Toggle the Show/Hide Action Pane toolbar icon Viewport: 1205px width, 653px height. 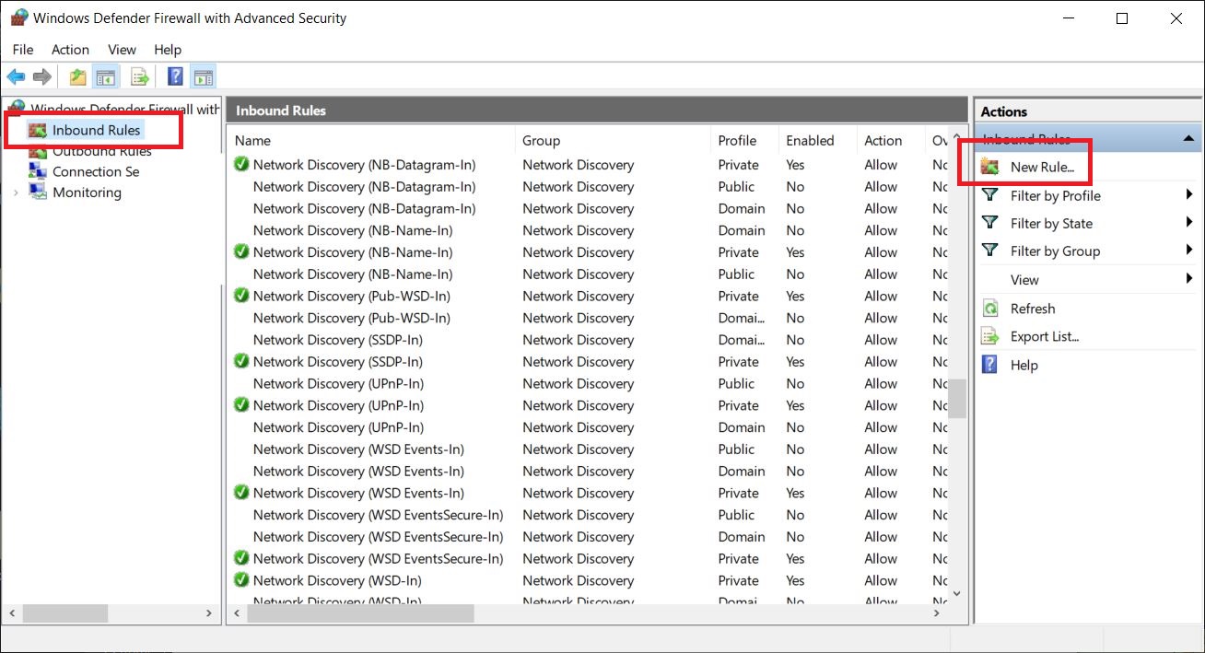click(204, 77)
